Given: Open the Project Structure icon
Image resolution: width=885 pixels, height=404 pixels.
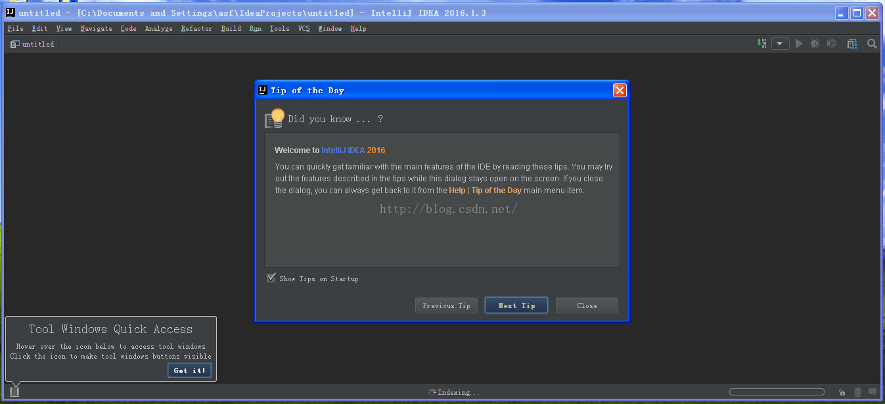Looking at the screenshot, I should [x=852, y=43].
